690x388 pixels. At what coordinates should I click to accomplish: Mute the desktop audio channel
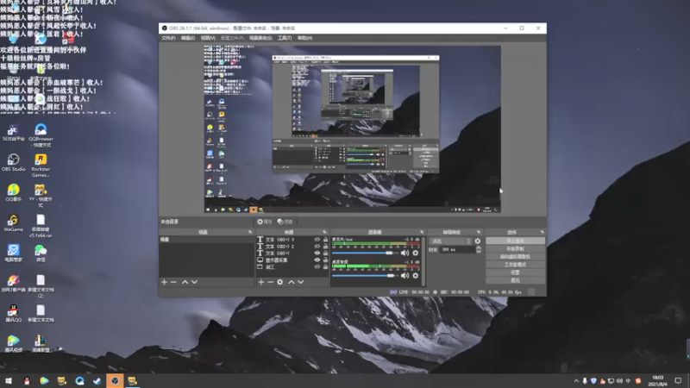tap(405, 276)
